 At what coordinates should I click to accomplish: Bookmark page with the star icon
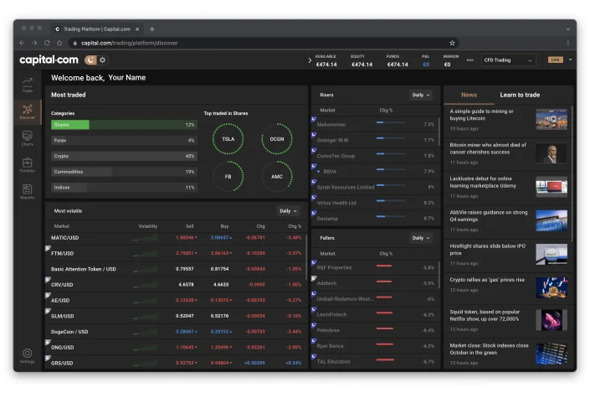452,43
